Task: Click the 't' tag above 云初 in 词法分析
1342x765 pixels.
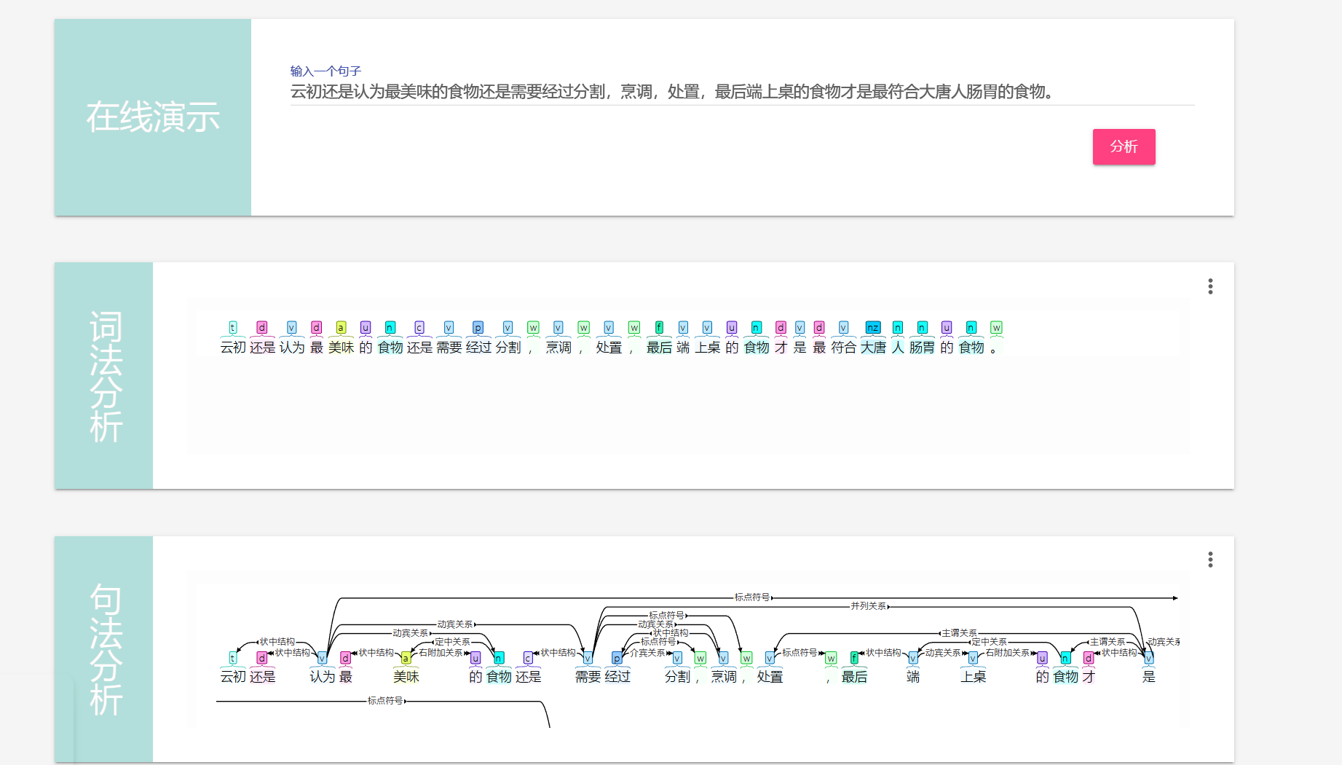Action: click(x=233, y=328)
